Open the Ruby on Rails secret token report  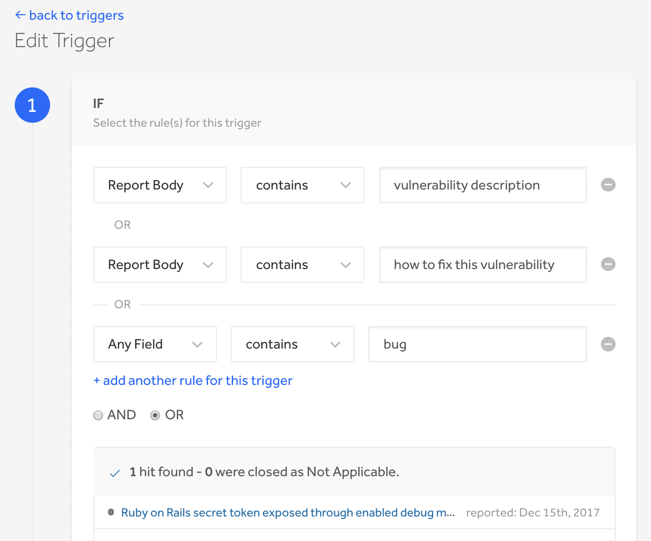pos(288,513)
